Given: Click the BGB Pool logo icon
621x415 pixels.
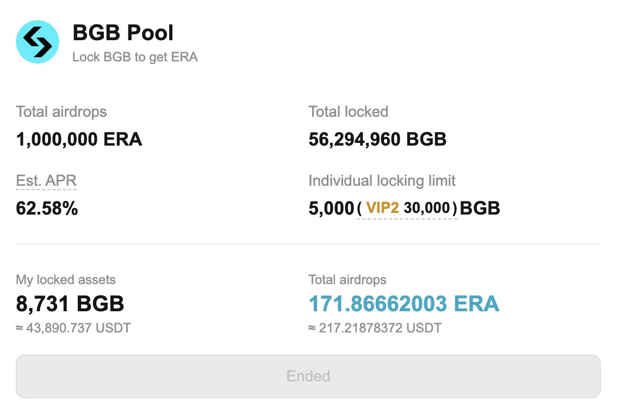Looking at the screenshot, I should tap(38, 42).
